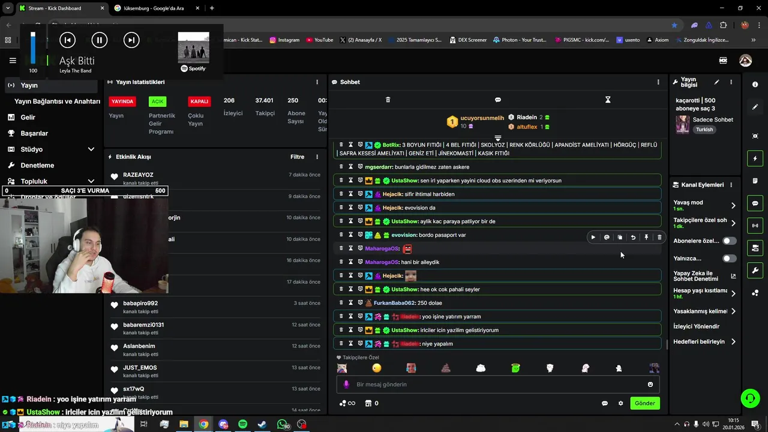Viewport: 768px width, 432px height.
Task: Open Başarılar in left sidebar
Action: [x=34, y=133]
